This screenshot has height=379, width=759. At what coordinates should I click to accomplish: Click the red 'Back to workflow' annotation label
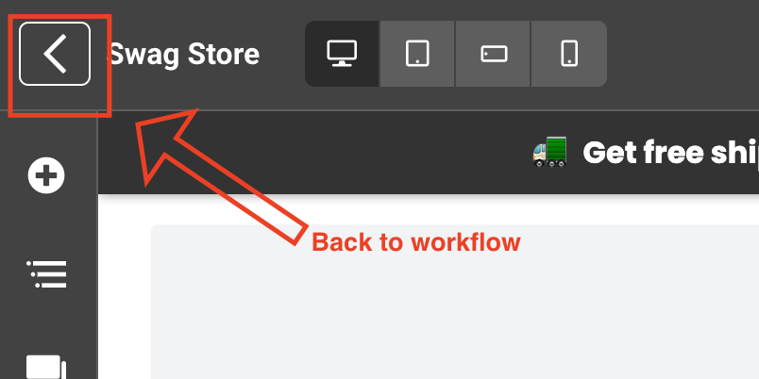coord(416,242)
